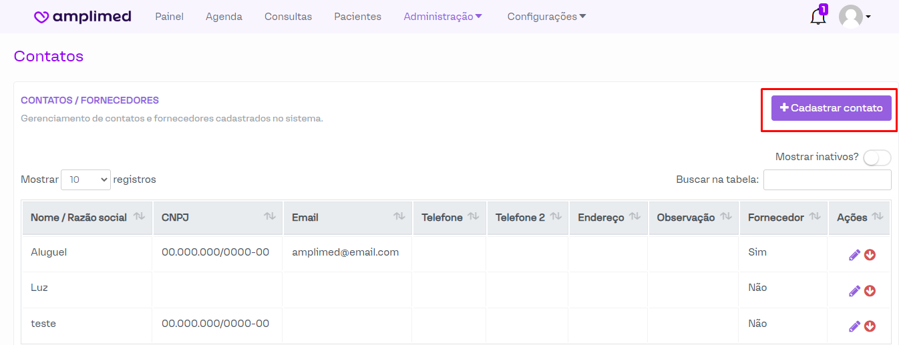Screen dimensions: 899x345
Task: Edit the Aluguel contact with pencil icon
Action: pos(854,255)
